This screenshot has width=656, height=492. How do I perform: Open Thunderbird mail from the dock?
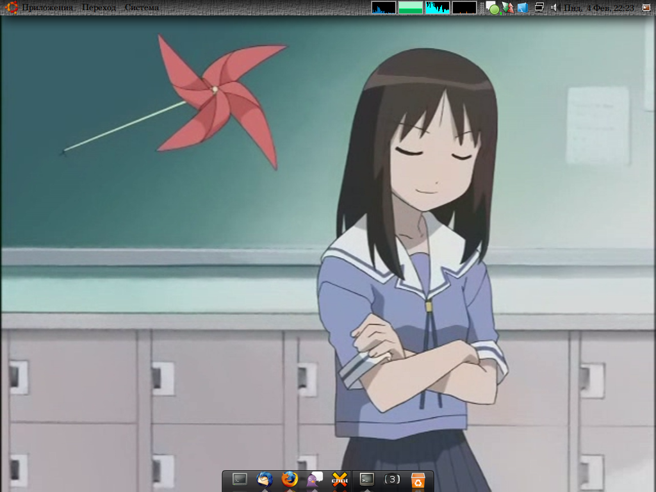click(x=265, y=479)
